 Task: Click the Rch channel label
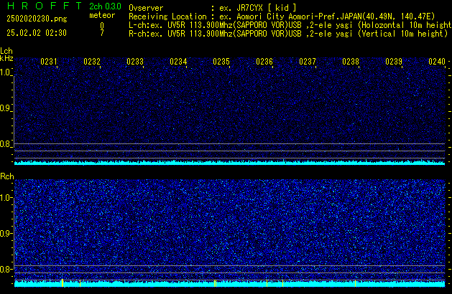click(x=7, y=176)
